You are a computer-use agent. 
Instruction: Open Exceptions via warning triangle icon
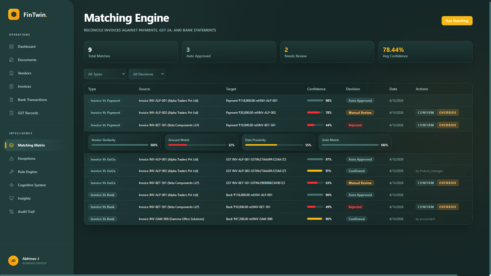(12, 158)
